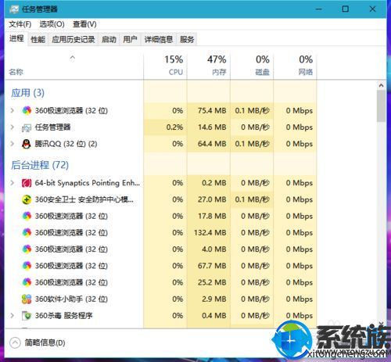Click the 2.9 MB memory cell
This screenshot has height=362, width=391.
click(209, 299)
